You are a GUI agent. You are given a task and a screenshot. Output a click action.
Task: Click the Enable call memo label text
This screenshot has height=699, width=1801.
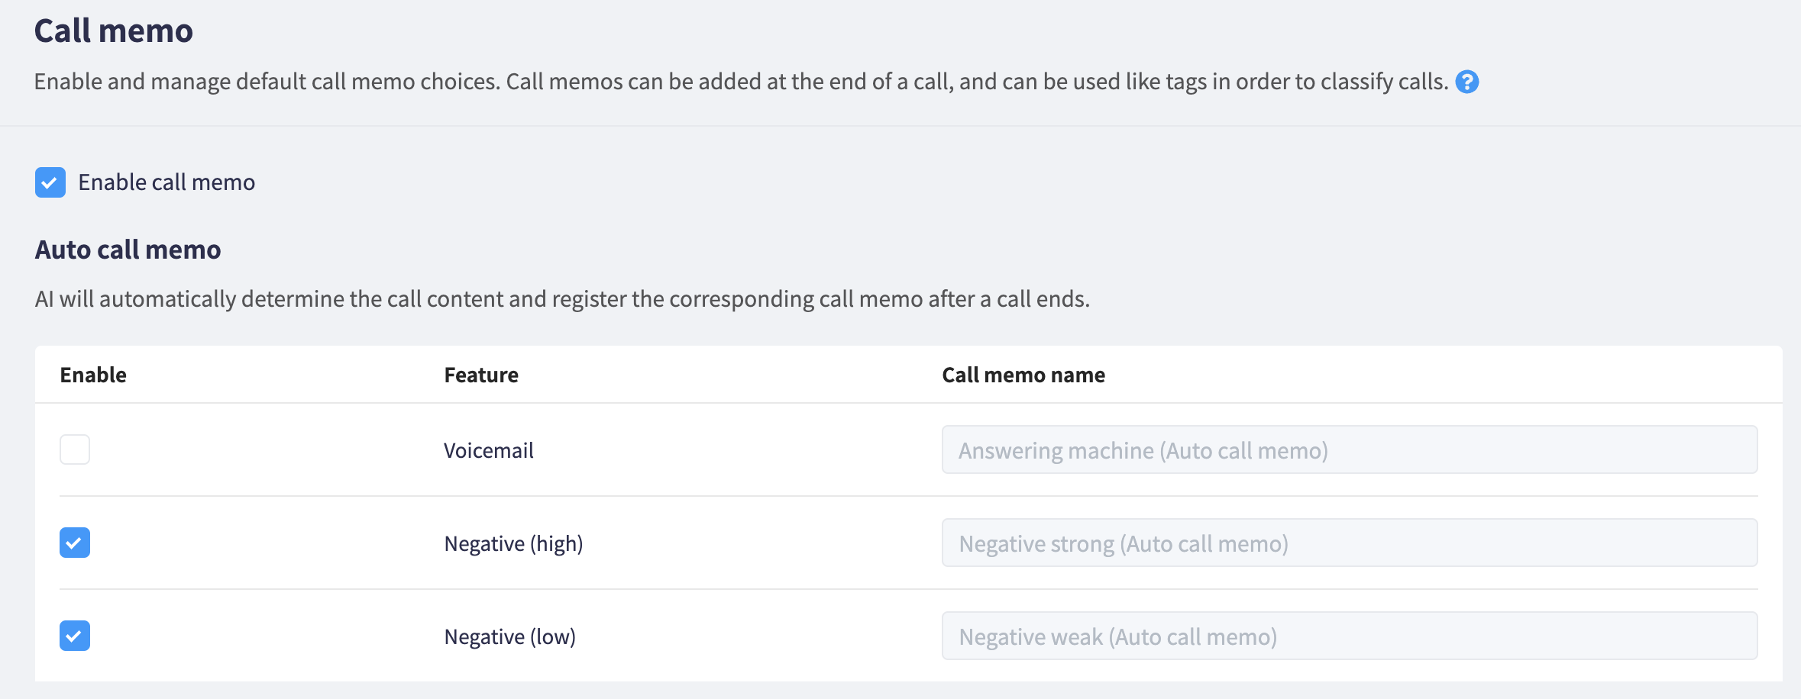pyautogui.click(x=167, y=182)
